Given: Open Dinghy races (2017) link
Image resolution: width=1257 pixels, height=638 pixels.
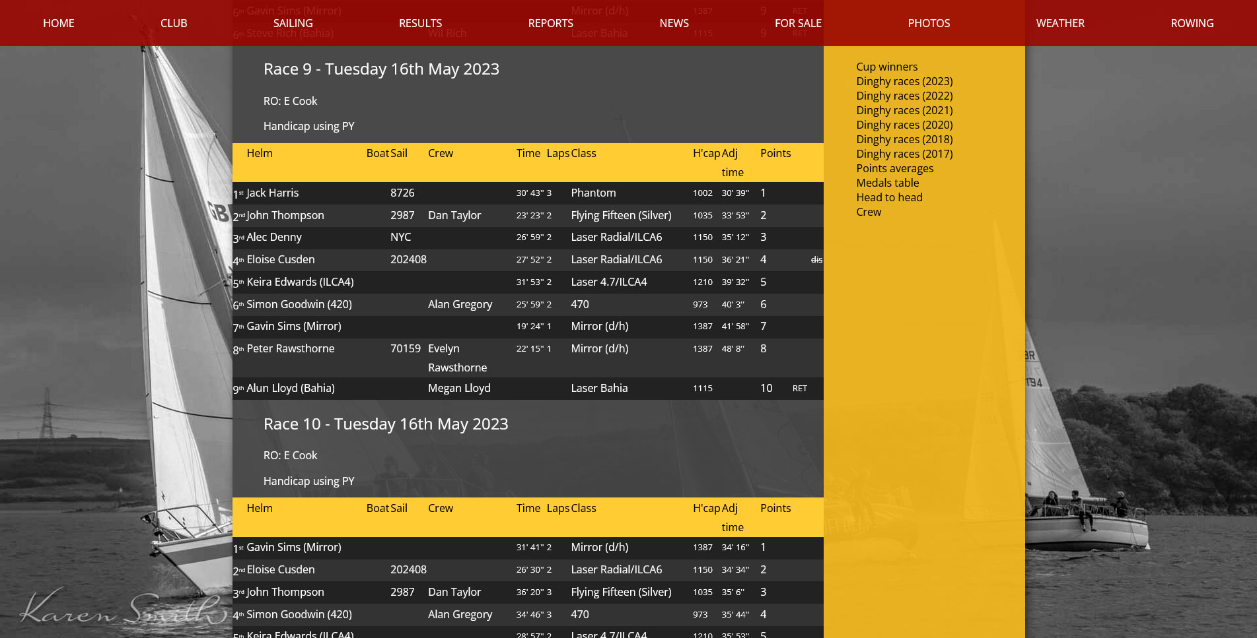Looking at the screenshot, I should pos(904,154).
